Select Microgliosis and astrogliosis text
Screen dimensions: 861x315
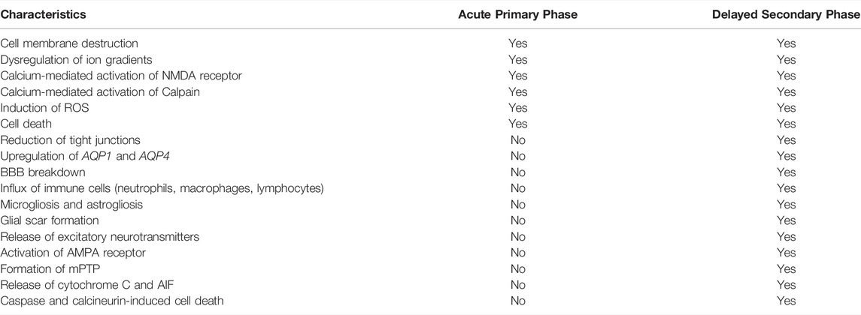point(71,204)
